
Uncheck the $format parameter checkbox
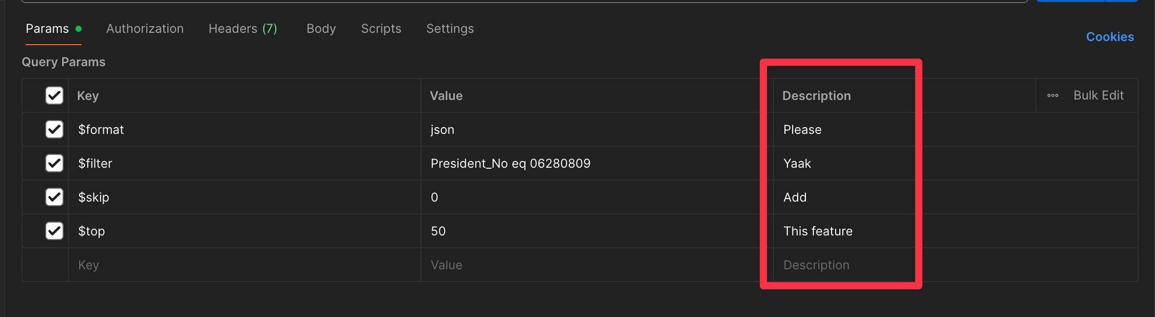click(x=54, y=129)
